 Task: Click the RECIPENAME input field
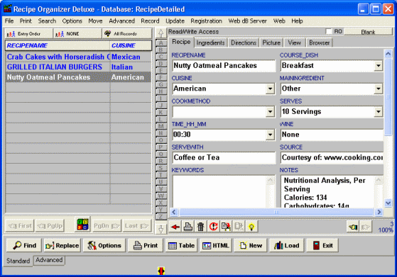pyautogui.click(x=224, y=66)
